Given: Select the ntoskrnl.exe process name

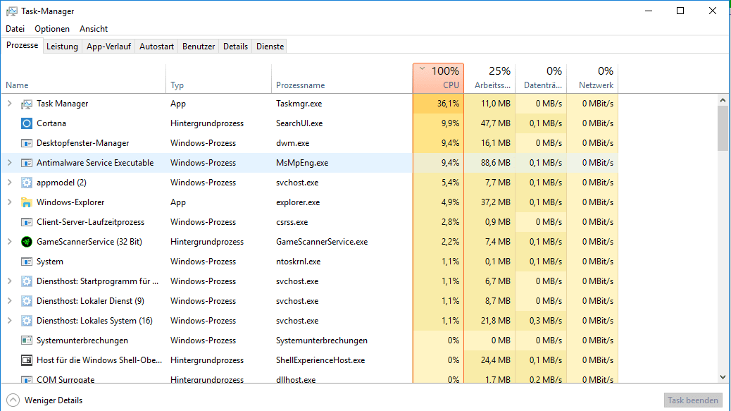Looking at the screenshot, I should coord(299,262).
